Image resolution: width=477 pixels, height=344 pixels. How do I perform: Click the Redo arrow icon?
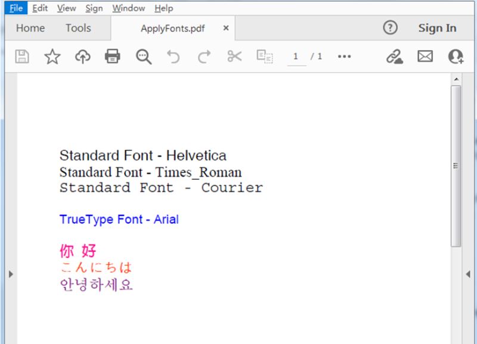click(204, 57)
